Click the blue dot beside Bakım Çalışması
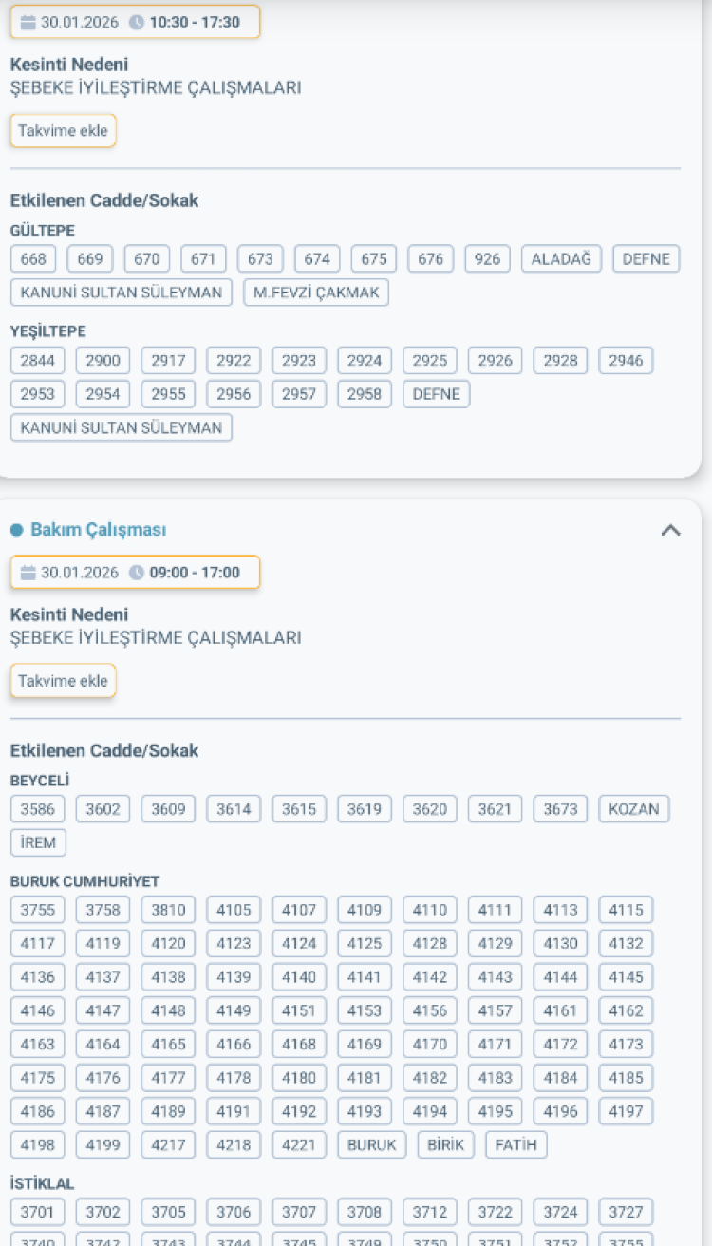Image resolution: width=712 pixels, height=1246 pixels. click(16, 530)
